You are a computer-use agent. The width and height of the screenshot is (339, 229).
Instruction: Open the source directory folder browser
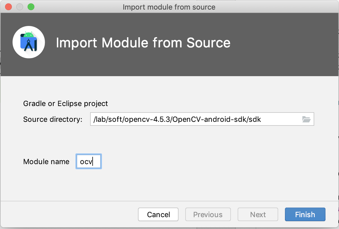(x=306, y=119)
